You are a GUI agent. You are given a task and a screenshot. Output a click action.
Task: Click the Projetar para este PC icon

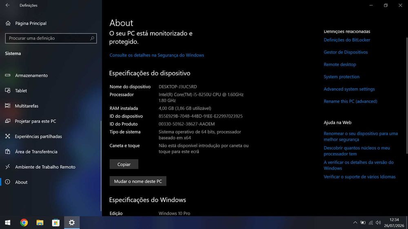(x=7, y=121)
